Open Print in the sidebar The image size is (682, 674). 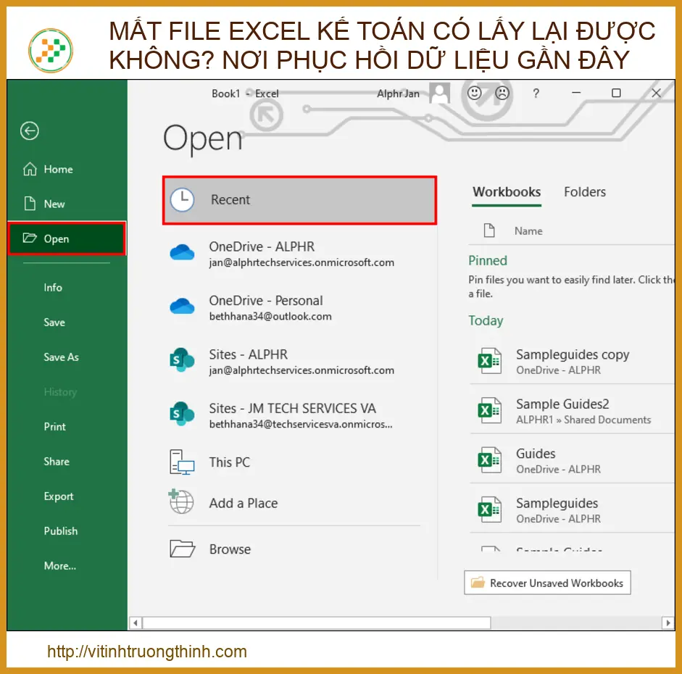[55, 427]
